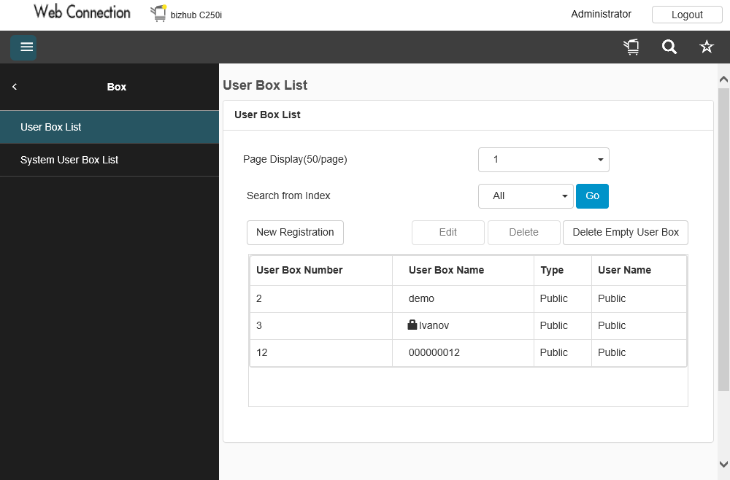Open the Page Display dropdown
Screen dimensions: 730x480
543,160
